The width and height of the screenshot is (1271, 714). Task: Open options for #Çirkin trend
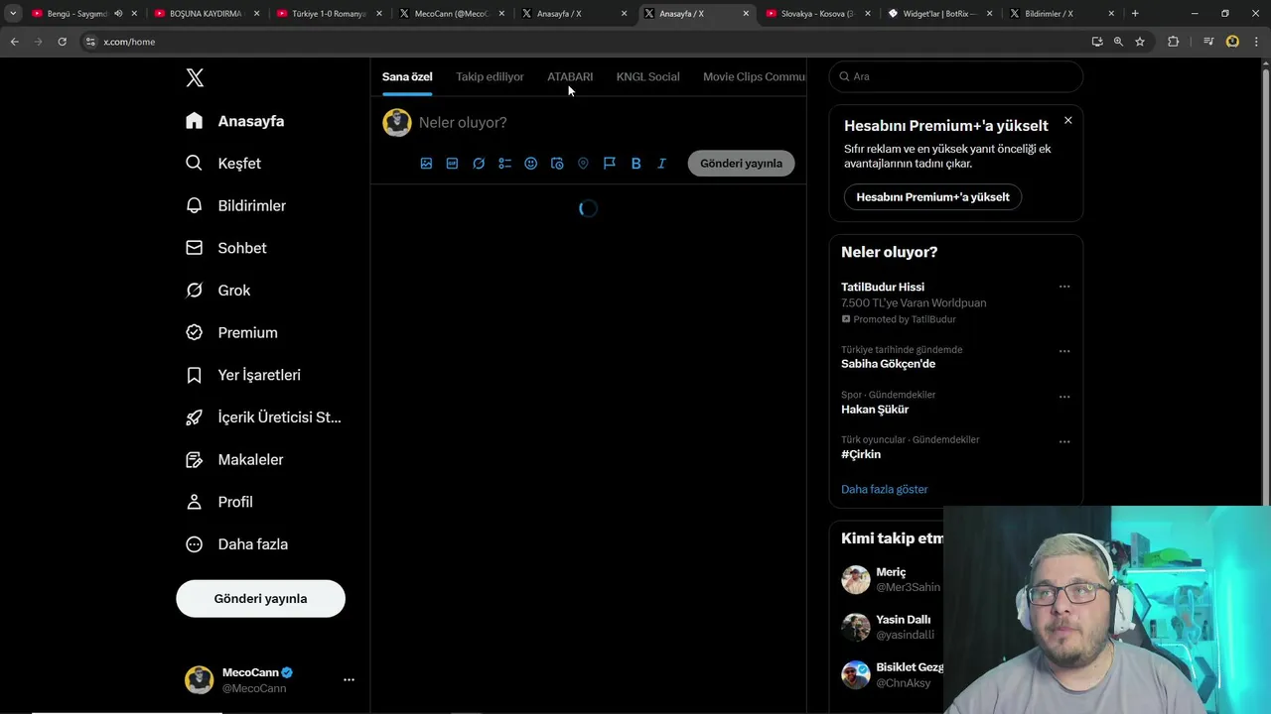(x=1064, y=441)
